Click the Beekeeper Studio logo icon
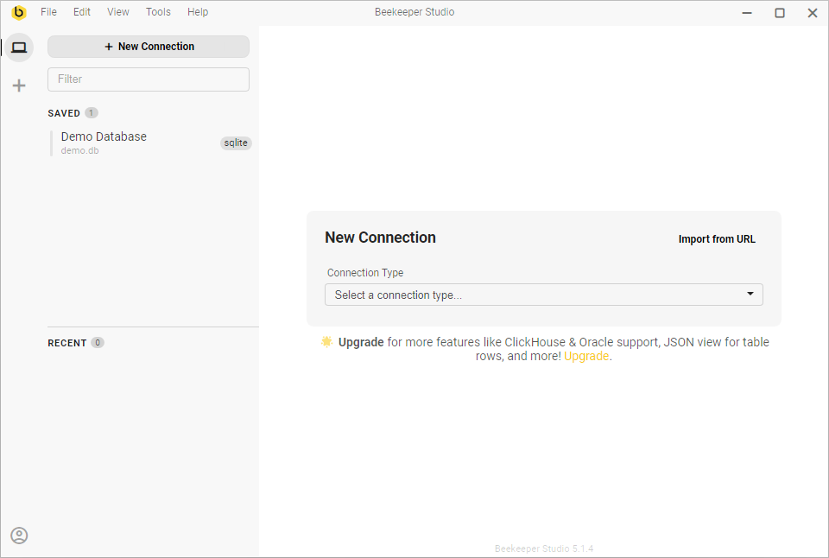The image size is (829, 558). (18, 12)
